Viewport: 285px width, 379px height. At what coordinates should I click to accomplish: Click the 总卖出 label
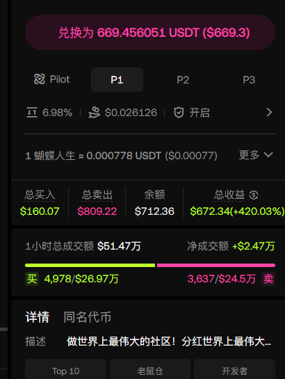point(97,195)
